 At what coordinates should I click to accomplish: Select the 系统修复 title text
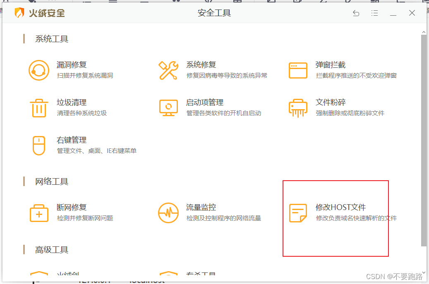pyautogui.click(x=201, y=65)
